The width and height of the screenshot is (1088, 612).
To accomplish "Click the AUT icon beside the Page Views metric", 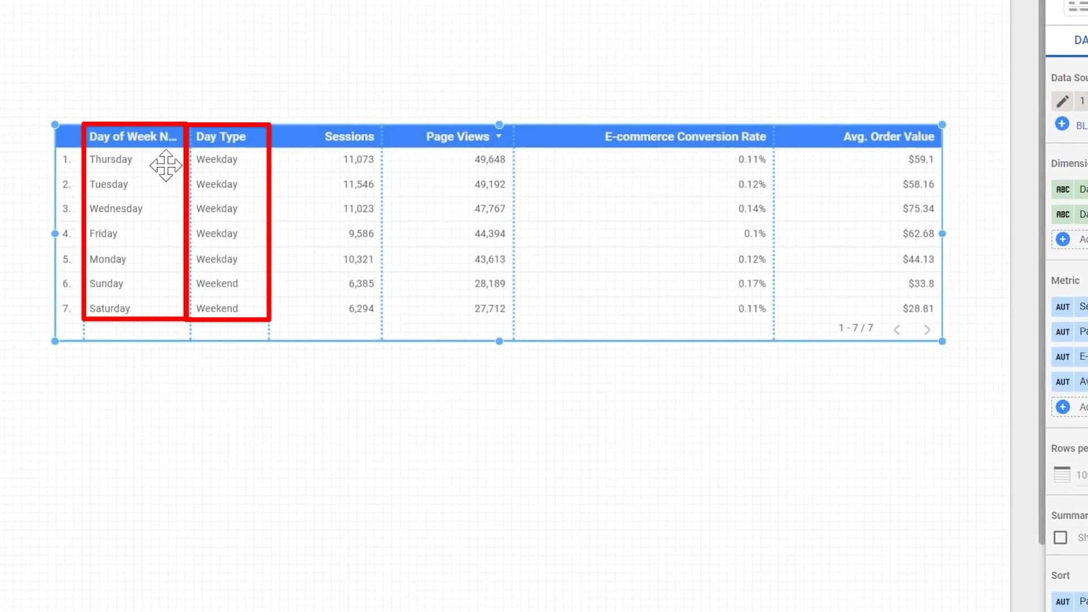I will coord(1062,331).
